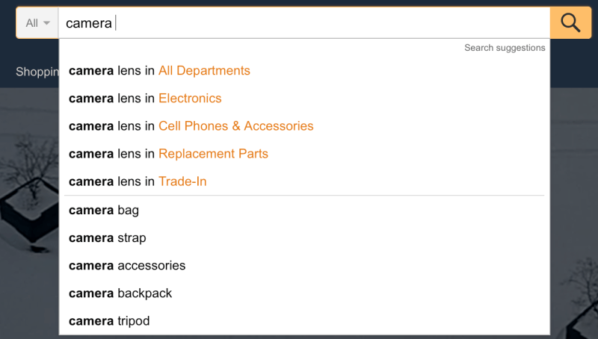Image resolution: width=598 pixels, height=339 pixels.
Task: Click the Electronics orange department link
Action: [190, 99]
